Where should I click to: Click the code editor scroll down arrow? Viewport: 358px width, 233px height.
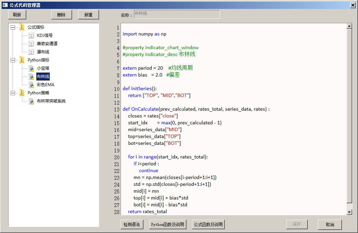pyautogui.click(x=349, y=212)
